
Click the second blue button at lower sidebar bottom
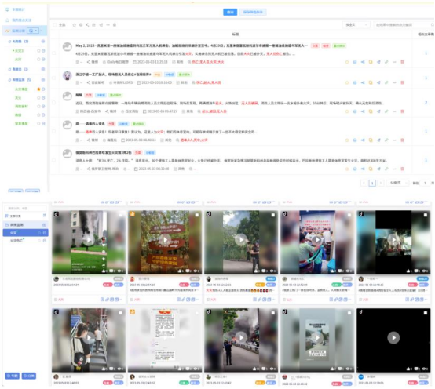coord(29,376)
